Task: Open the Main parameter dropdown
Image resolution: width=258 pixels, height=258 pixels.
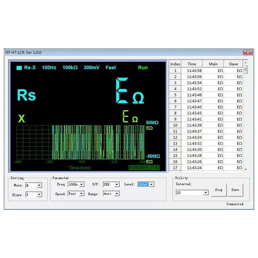Action: [39, 185]
